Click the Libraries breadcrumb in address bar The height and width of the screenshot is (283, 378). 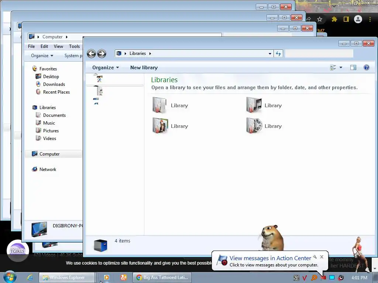138,53
